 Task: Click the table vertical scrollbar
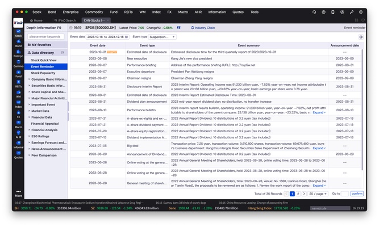pyautogui.click(x=362, y=110)
